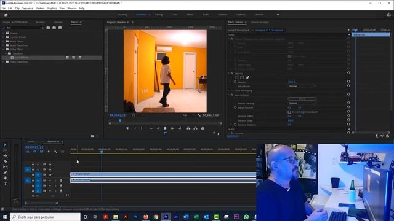This screenshot has height=221, width=394.
Task: Expand the Video Transitions folder
Action: tap(3, 61)
